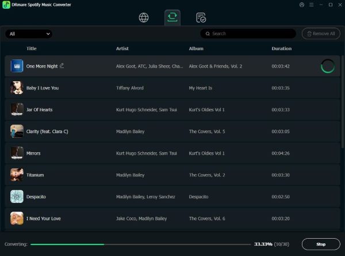The width and height of the screenshot is (345, 256).
Task: Click duration 00:02:50 of Despacito
Action: point(281,197)
